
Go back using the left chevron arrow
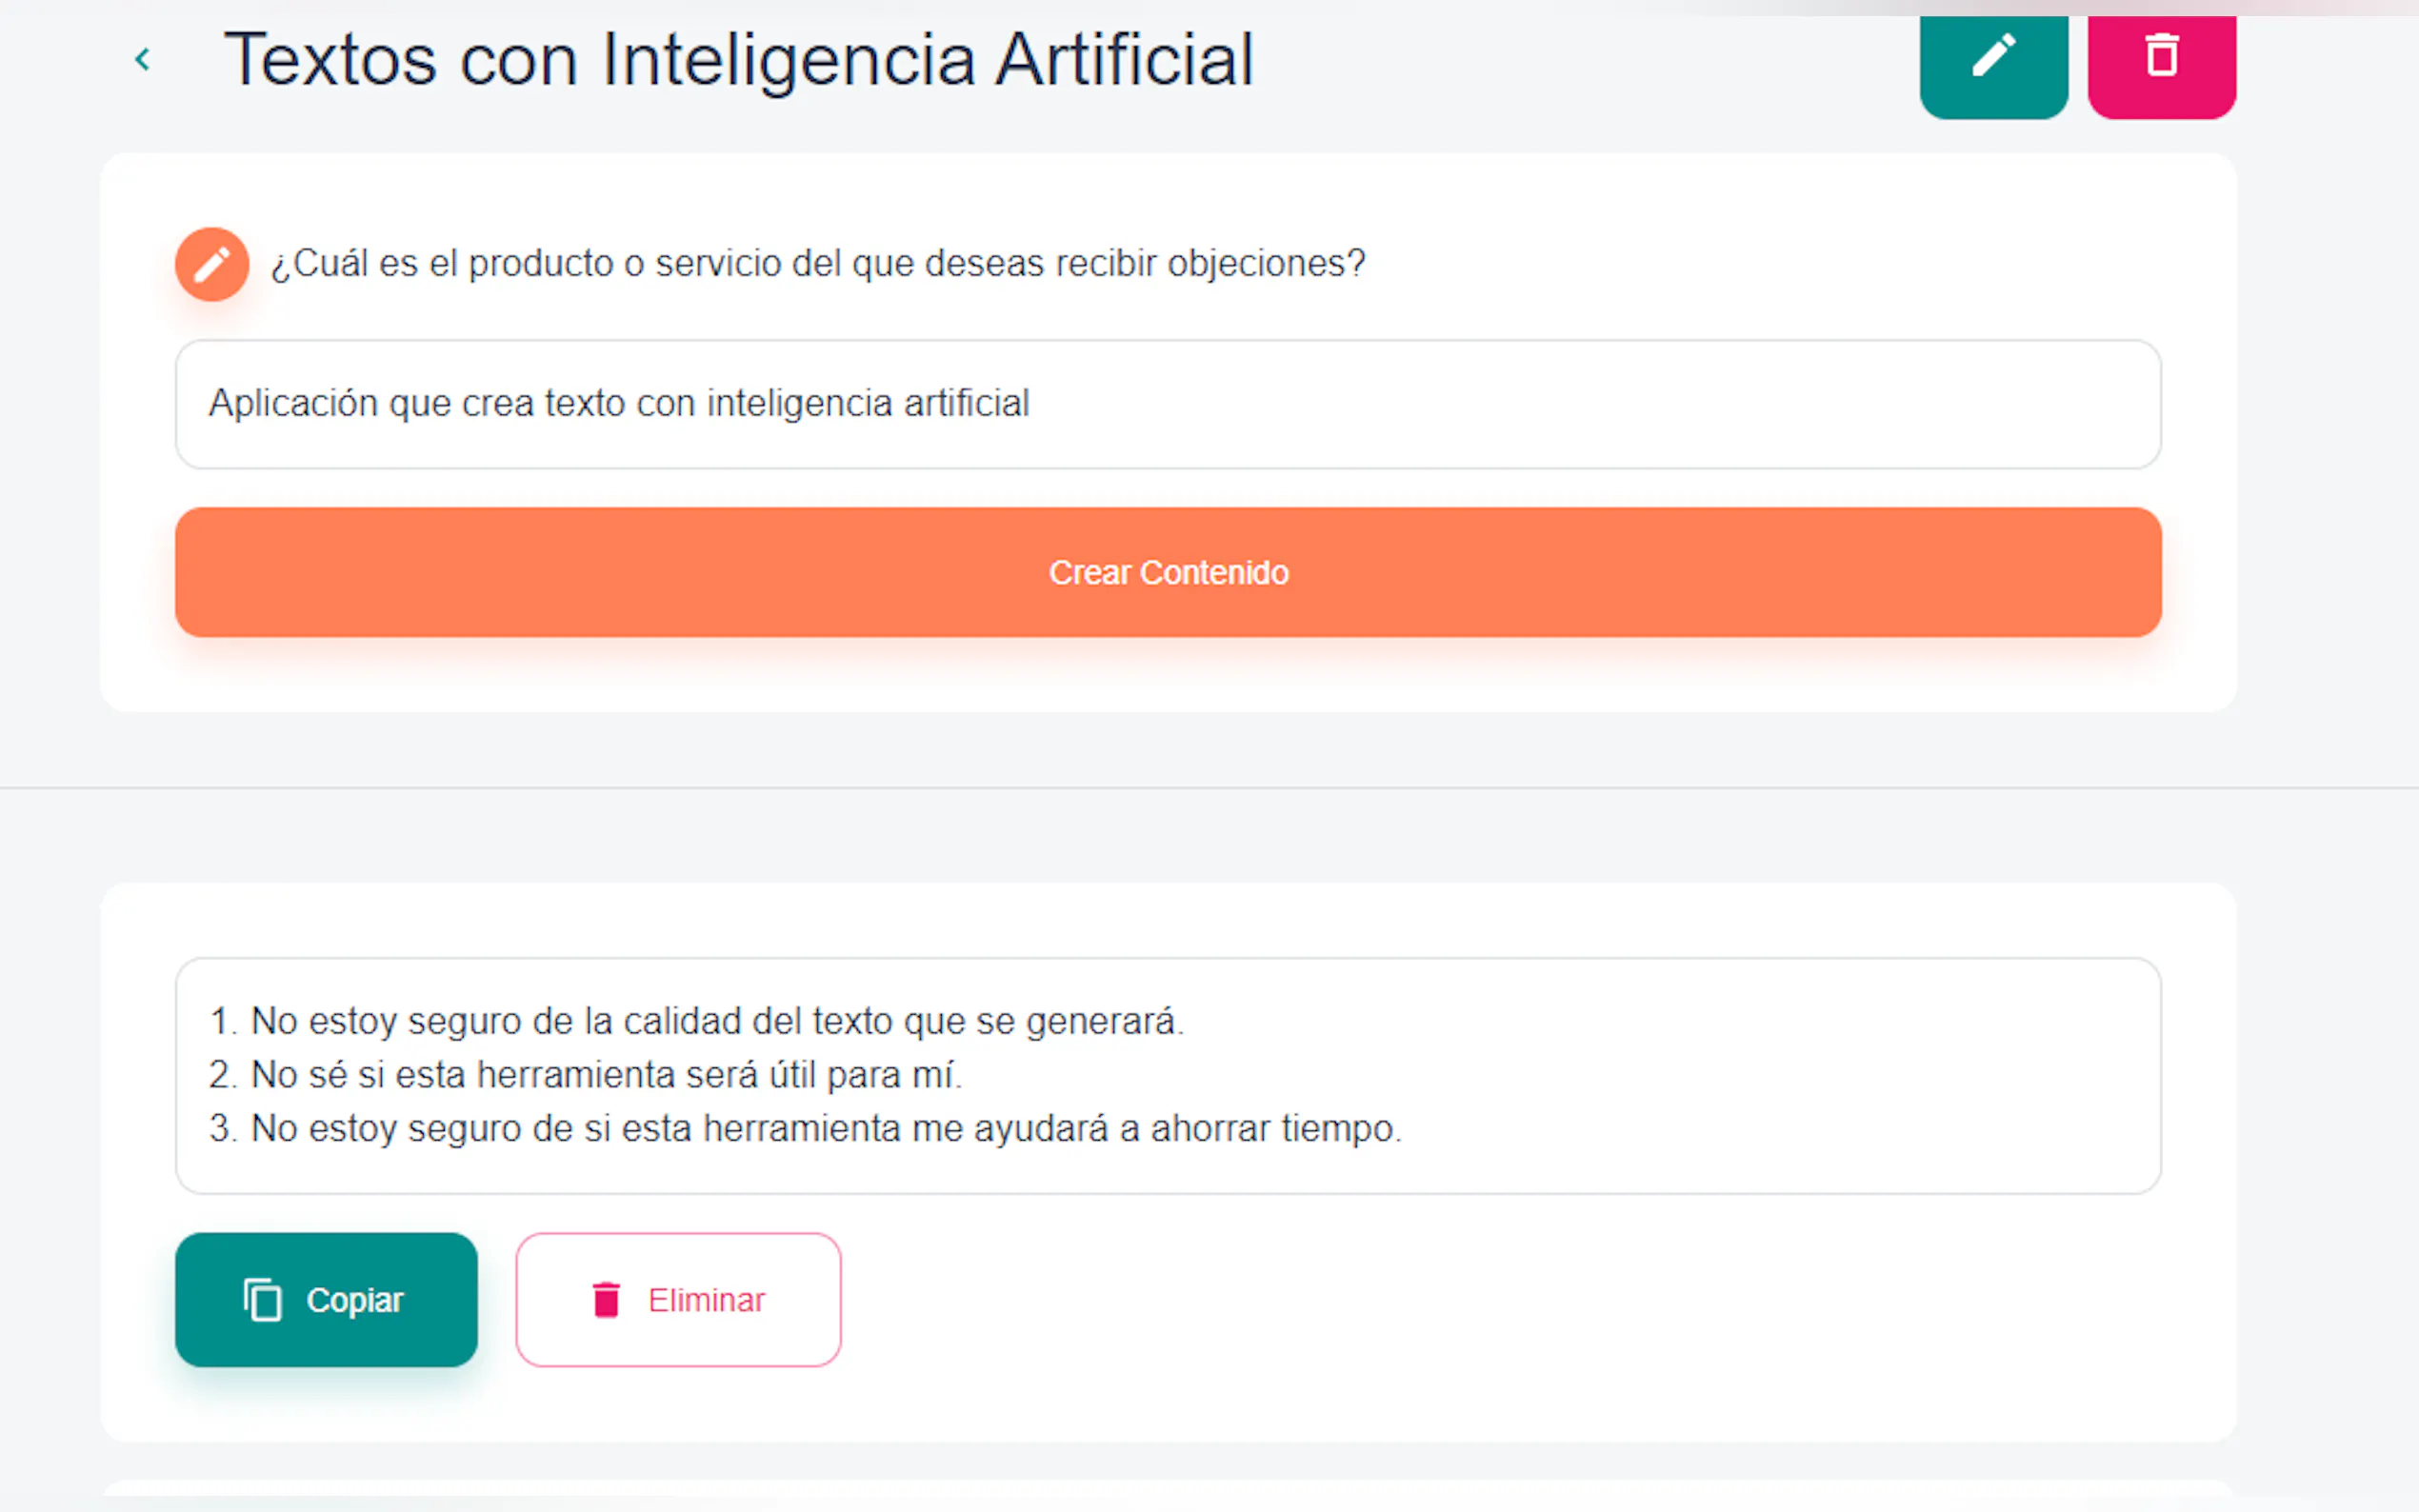point(143,60)
